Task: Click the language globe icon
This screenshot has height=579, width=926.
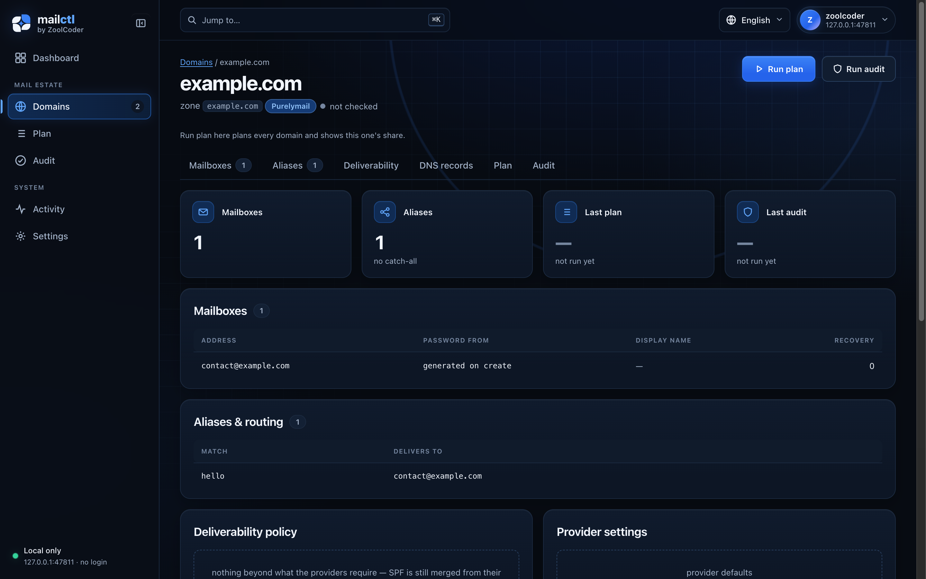Action: tap(731, 20)
